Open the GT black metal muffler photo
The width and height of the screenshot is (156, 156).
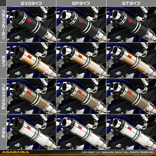coord(131,96)
